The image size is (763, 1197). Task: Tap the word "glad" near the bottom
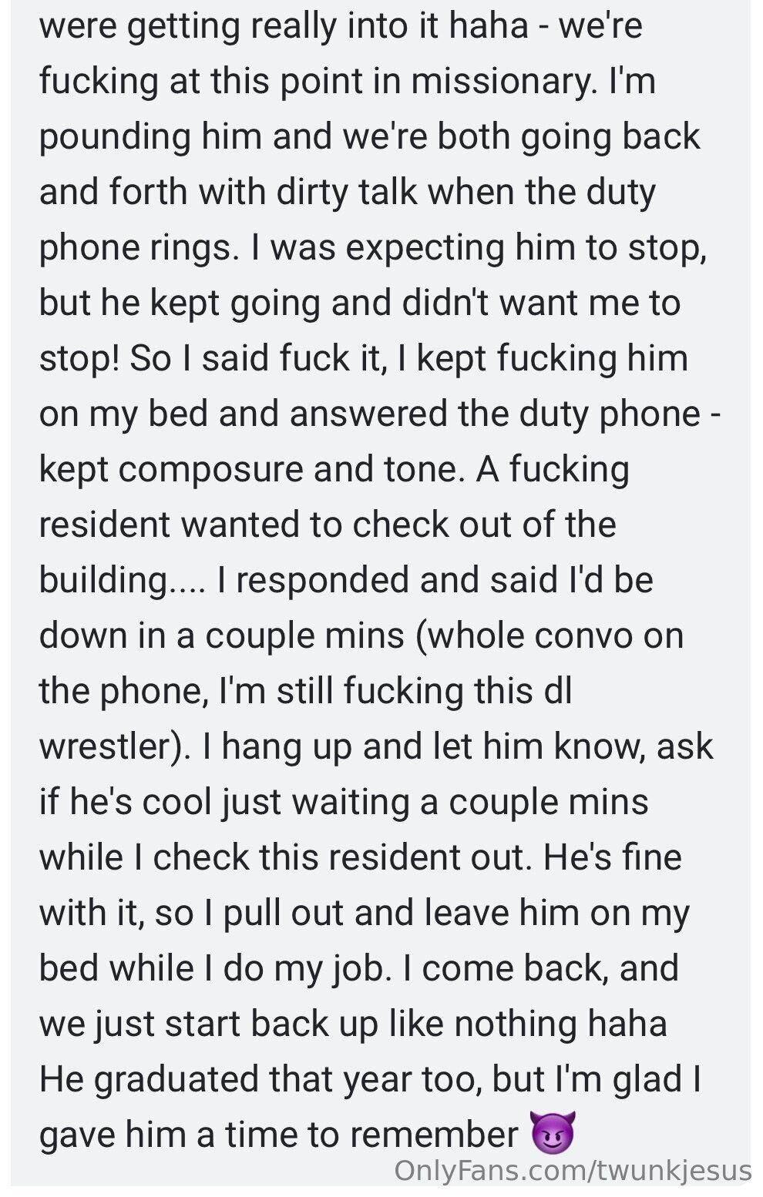[x=647, y=1080]
